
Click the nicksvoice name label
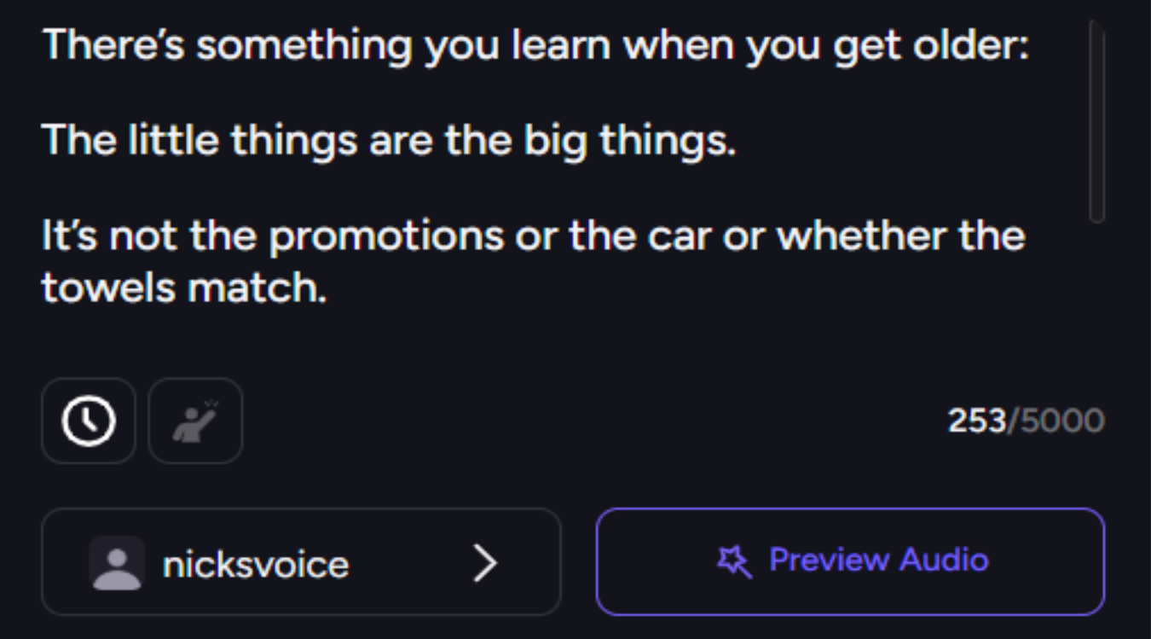click(x=256, y=564)
